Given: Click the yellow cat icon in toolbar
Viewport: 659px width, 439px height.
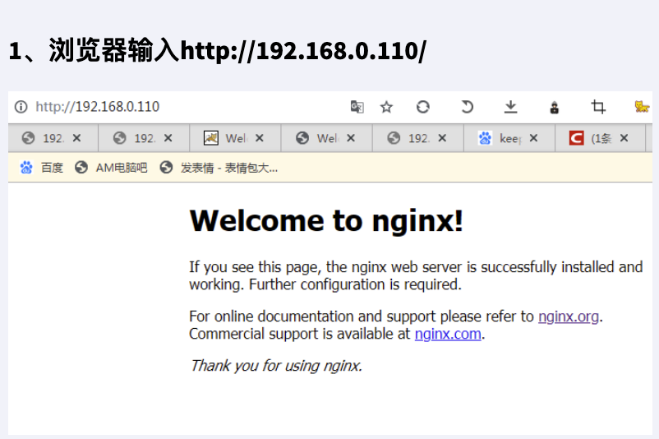Looking at the screenshot, I should coord(642,107).
